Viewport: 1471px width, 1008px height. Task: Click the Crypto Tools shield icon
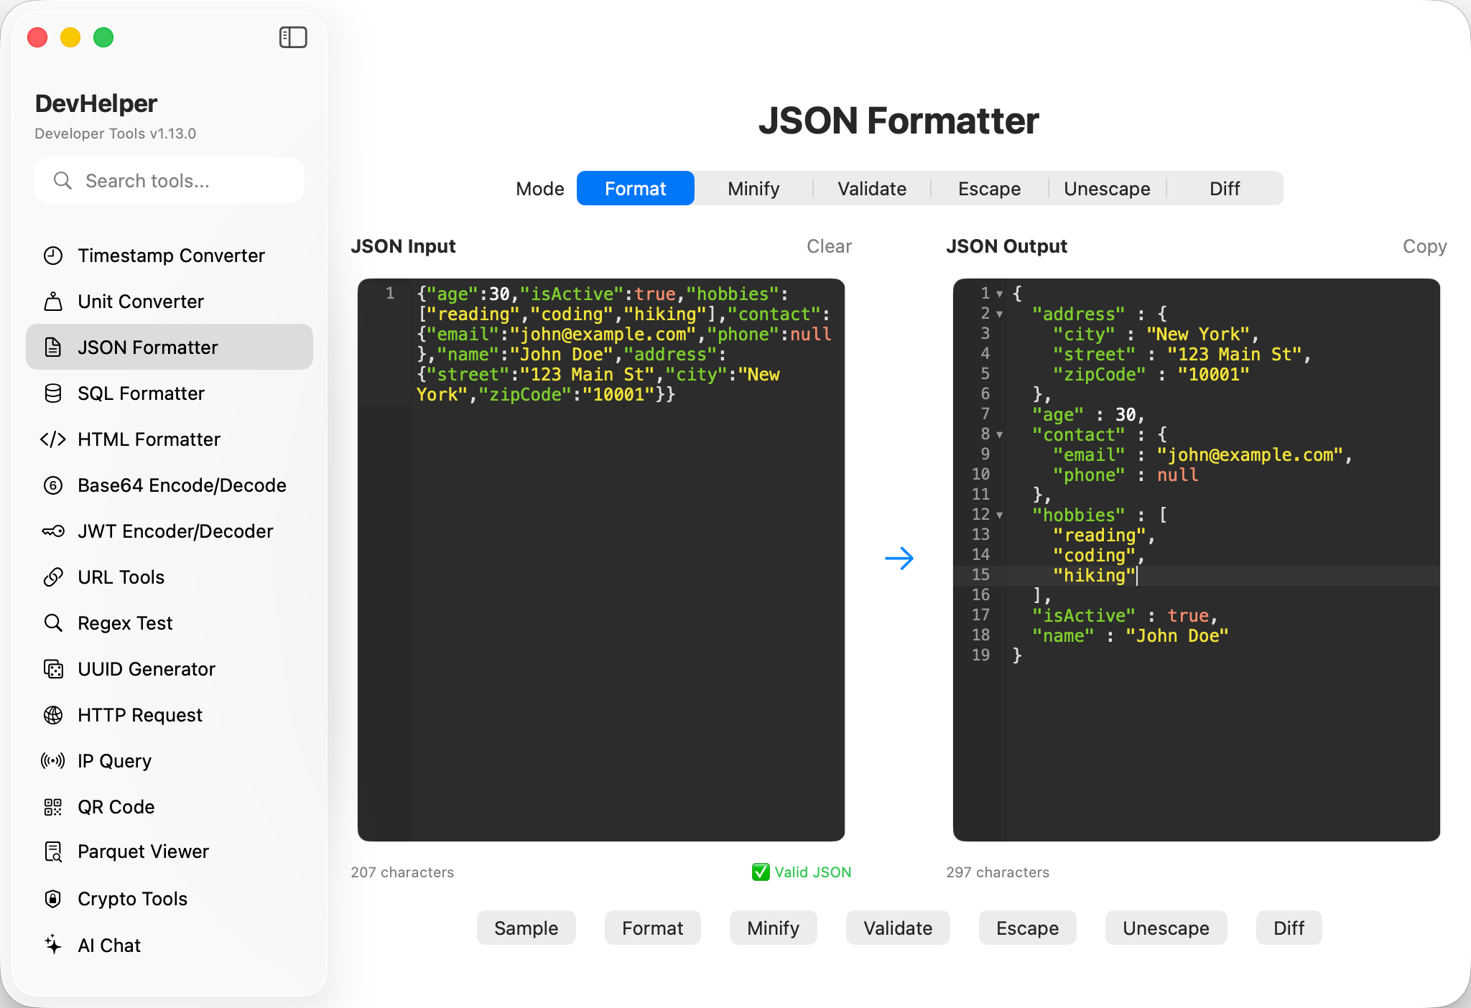click(x=53, y=899)
